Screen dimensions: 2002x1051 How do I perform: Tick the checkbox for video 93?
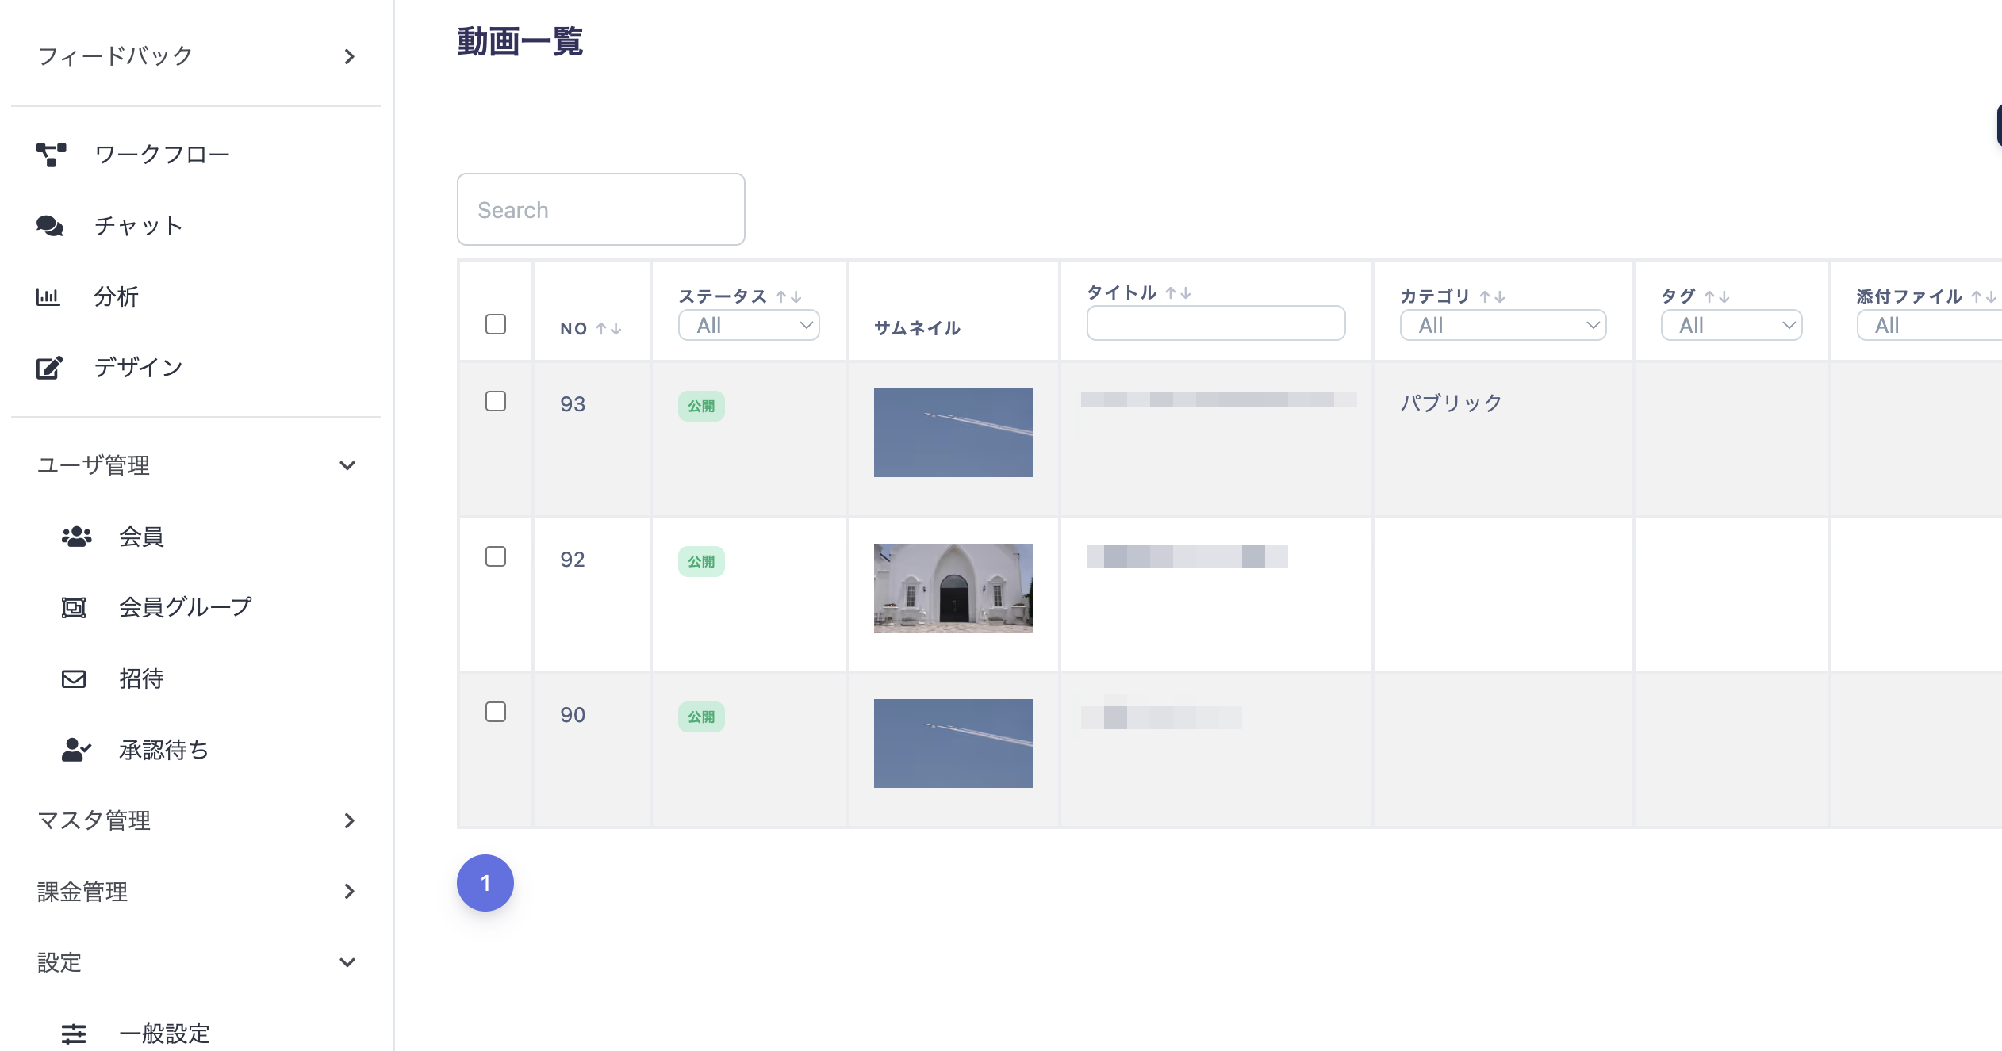tap(496, 402)
